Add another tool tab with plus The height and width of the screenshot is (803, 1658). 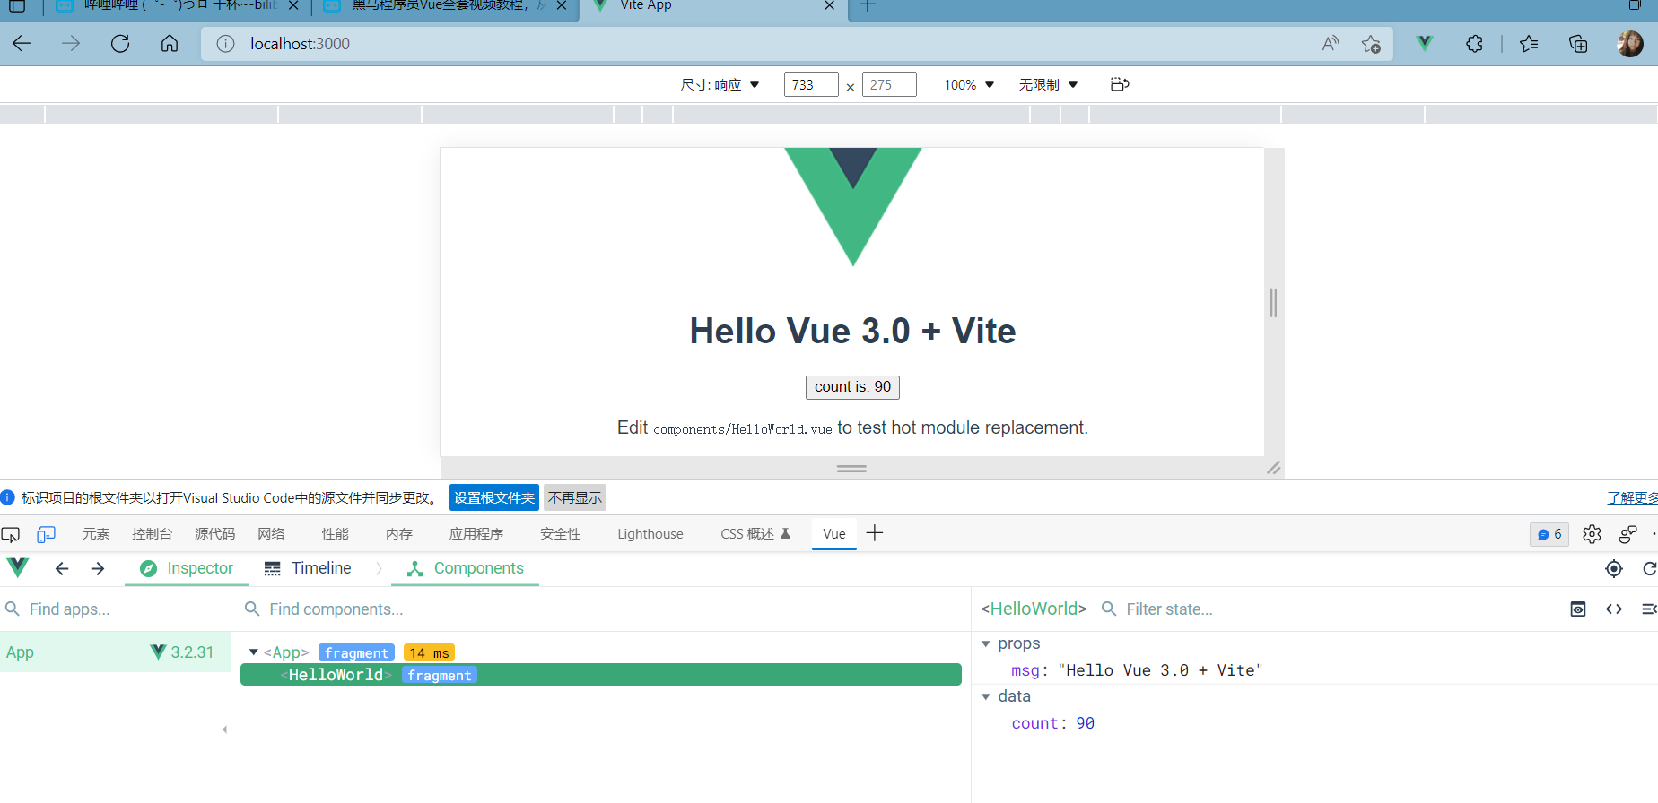tap(875, 533)
